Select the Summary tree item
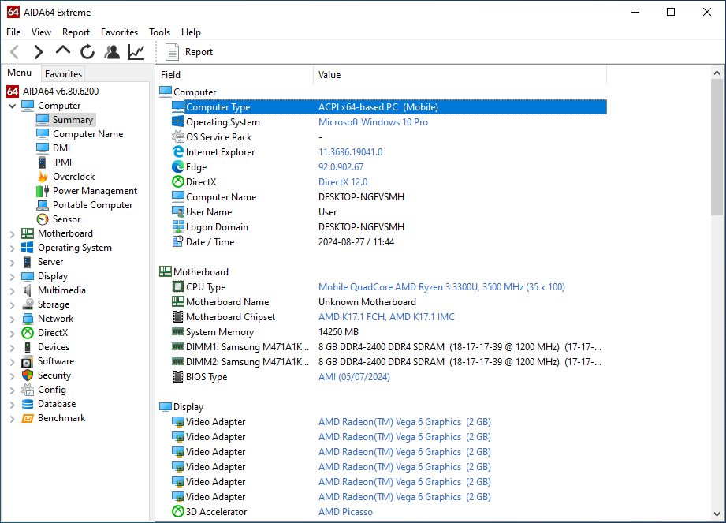This screenshot has width=726, height=523. point(73,120)
